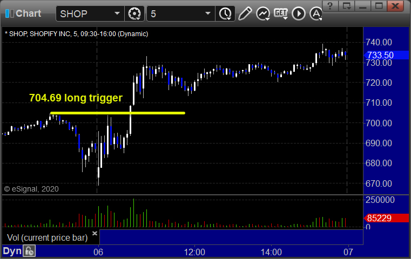Click the 733.50 current price tag
The width and height of the screenshot is (411, 259).
pyautogui.click(x=386, y=55)
